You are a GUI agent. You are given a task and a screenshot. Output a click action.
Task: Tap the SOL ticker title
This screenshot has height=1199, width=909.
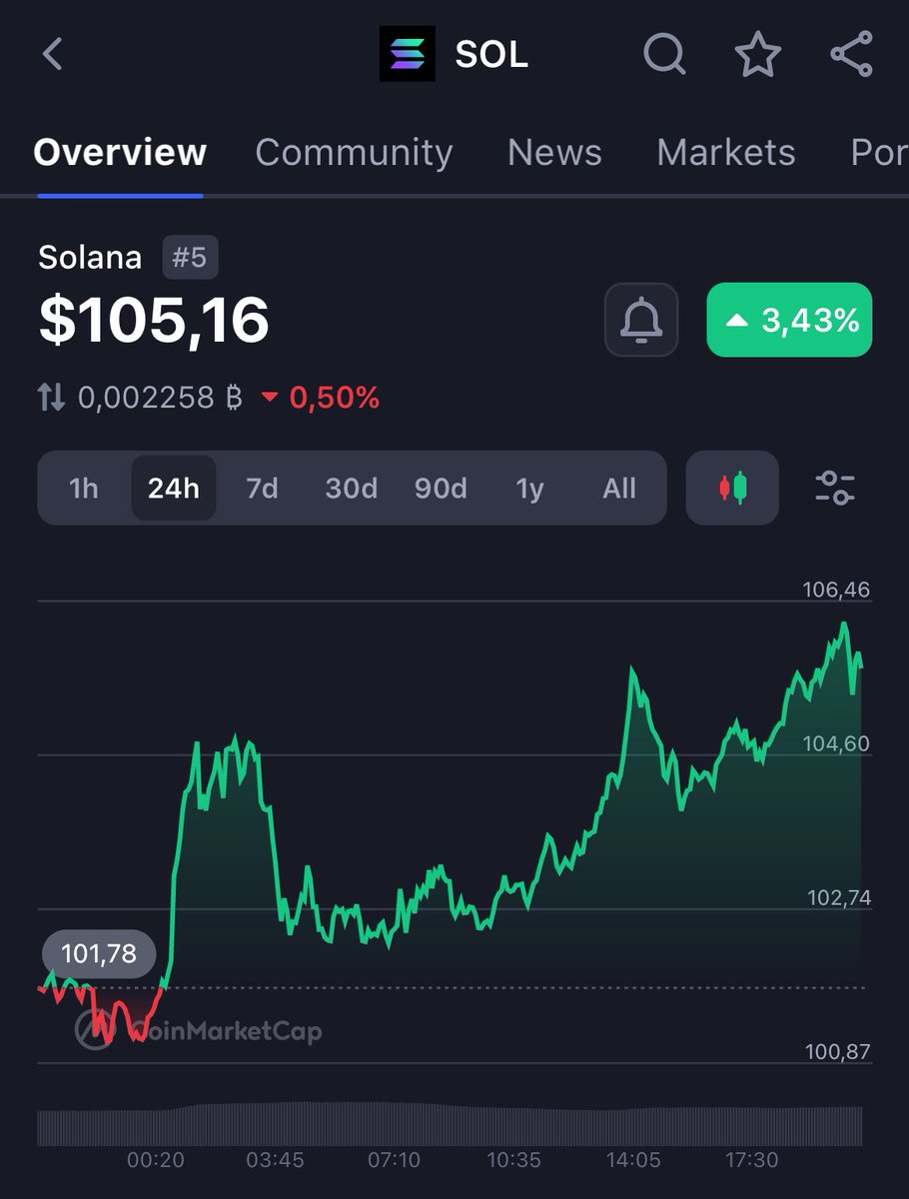491,54
